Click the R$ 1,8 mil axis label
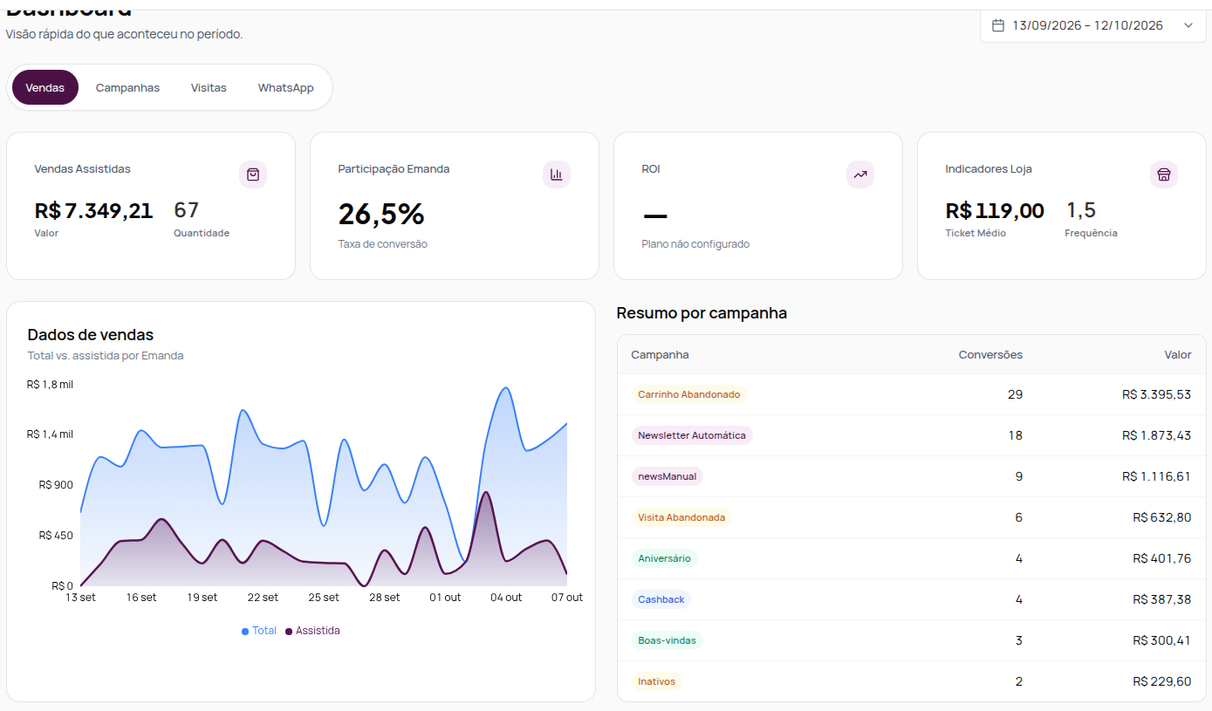 [50, 384]
